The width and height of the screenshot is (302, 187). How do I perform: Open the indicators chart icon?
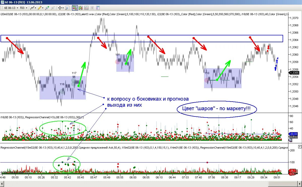click(86, 8)
